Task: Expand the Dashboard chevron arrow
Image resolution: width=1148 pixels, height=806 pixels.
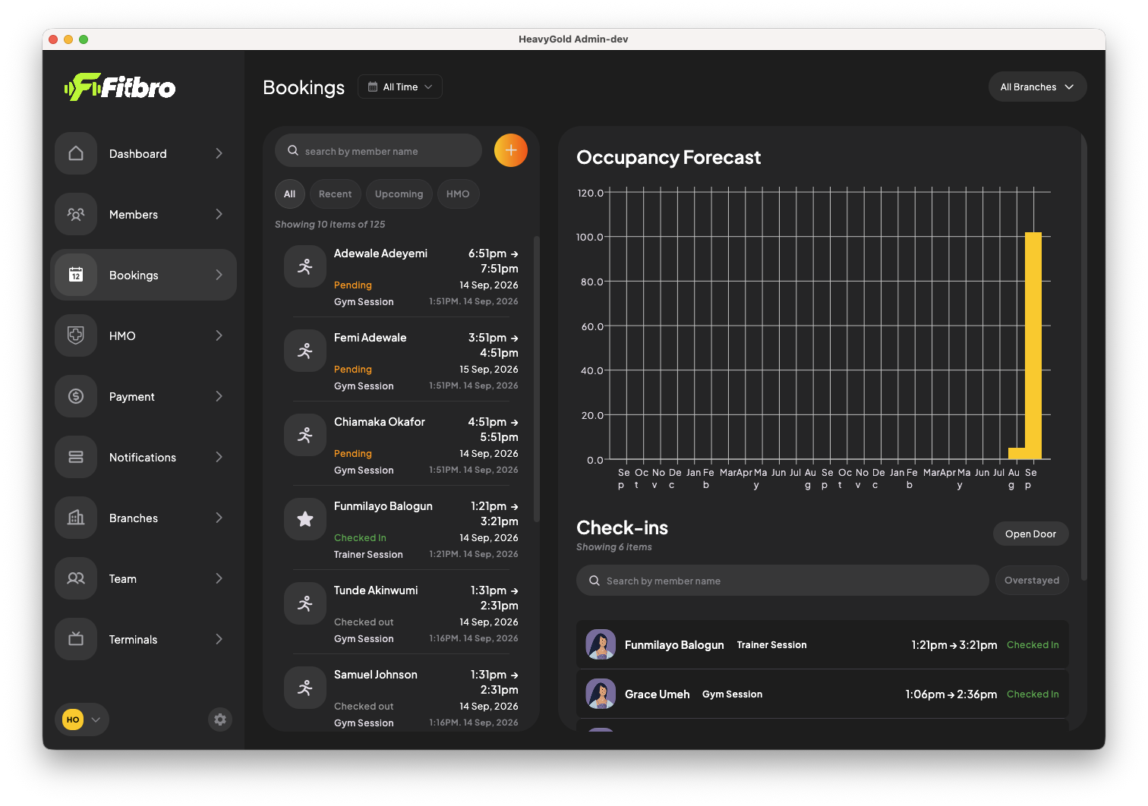Action: pyautogui.click(x=219, y=153)
